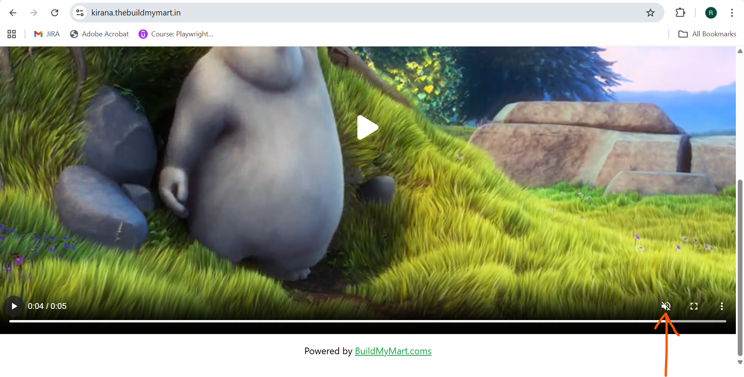Screen dimensions: 744x377
Task: Open the Chrome three-dot menu
Action: [x=732, y=13]
